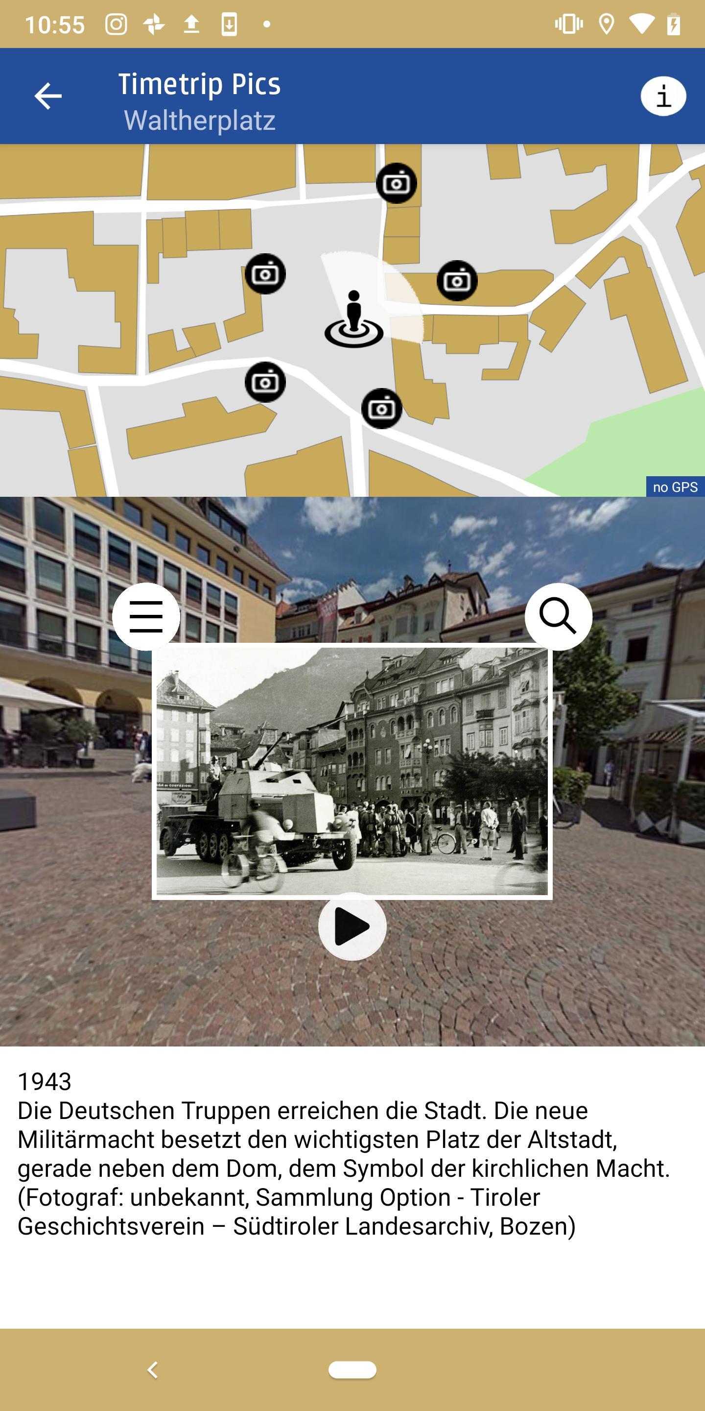This screenshot has height=1411, width=705.
Task: Tap the 'no GPS' status label
Action: (x=675, y=487)
